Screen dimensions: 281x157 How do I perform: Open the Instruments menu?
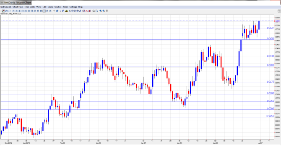pyautogui.click(x=6, y=7)
